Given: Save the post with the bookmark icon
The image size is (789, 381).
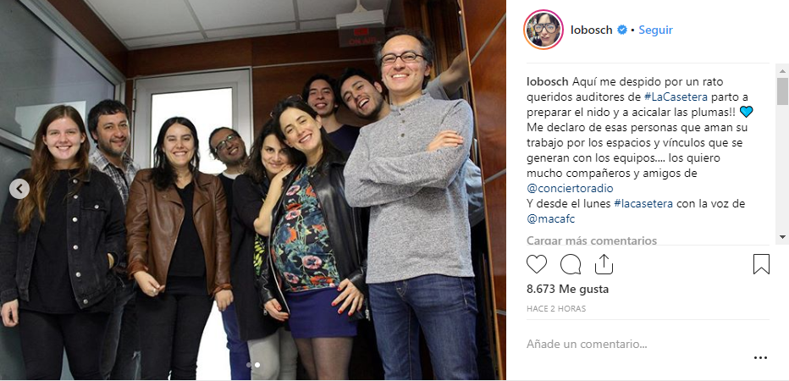Looking at the screenshot, I should [761, 264].
